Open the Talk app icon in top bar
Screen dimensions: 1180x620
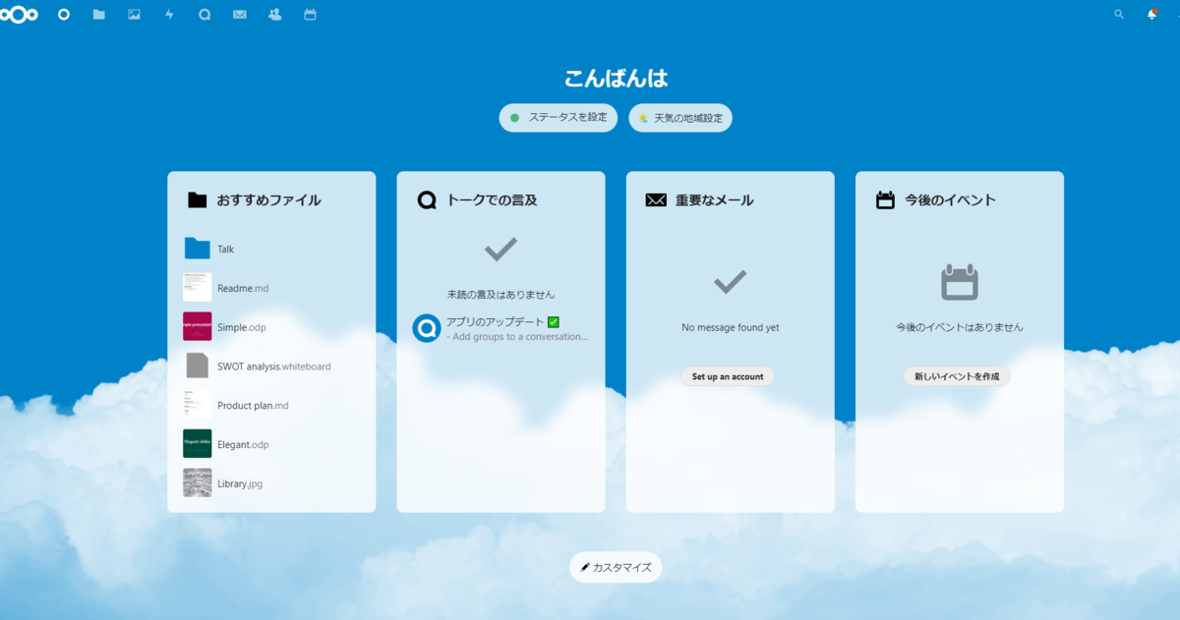point(205,15)
